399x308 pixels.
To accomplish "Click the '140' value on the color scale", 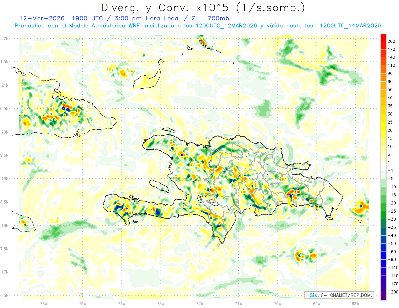I will pyautogui.click(x=392, y=57).
